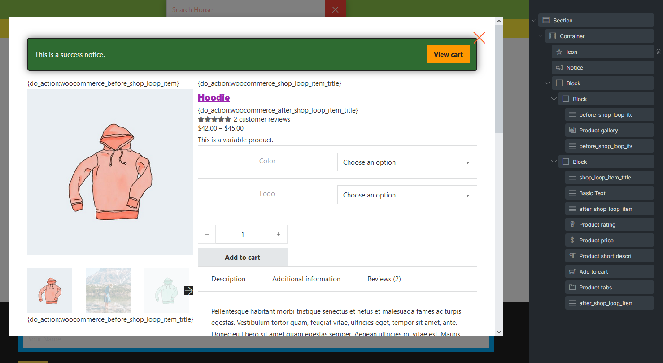
Task: Collapse the Container tree node
Action: coord(540,36)
